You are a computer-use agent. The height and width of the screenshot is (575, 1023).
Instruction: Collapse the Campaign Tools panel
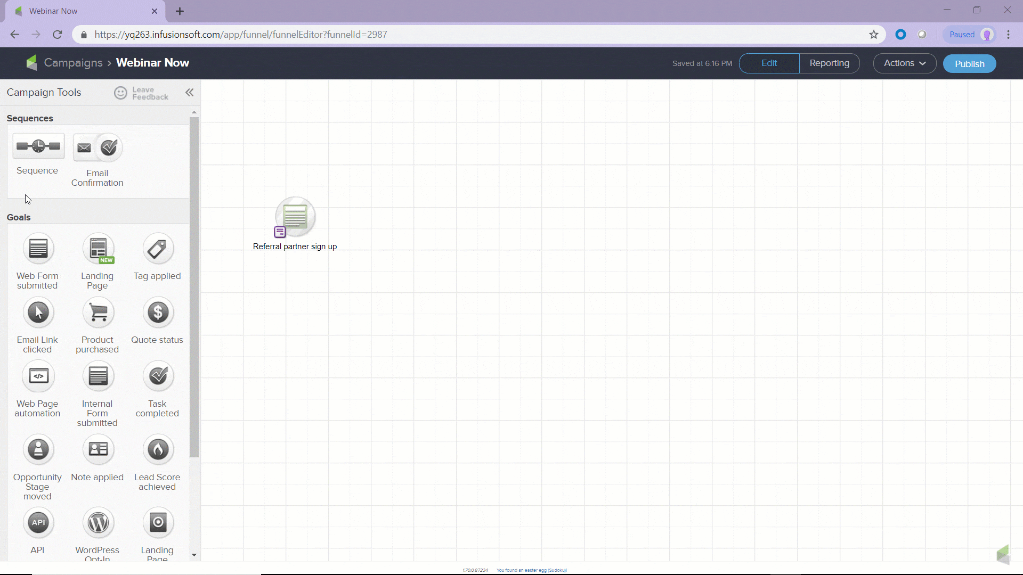[x=190, y=93]
